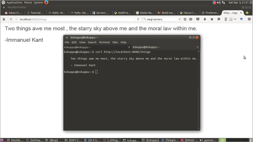Show site information icon beside localhost URL
Screen dimensions: 253x142
pyautogui.click(x=16, y=19)
